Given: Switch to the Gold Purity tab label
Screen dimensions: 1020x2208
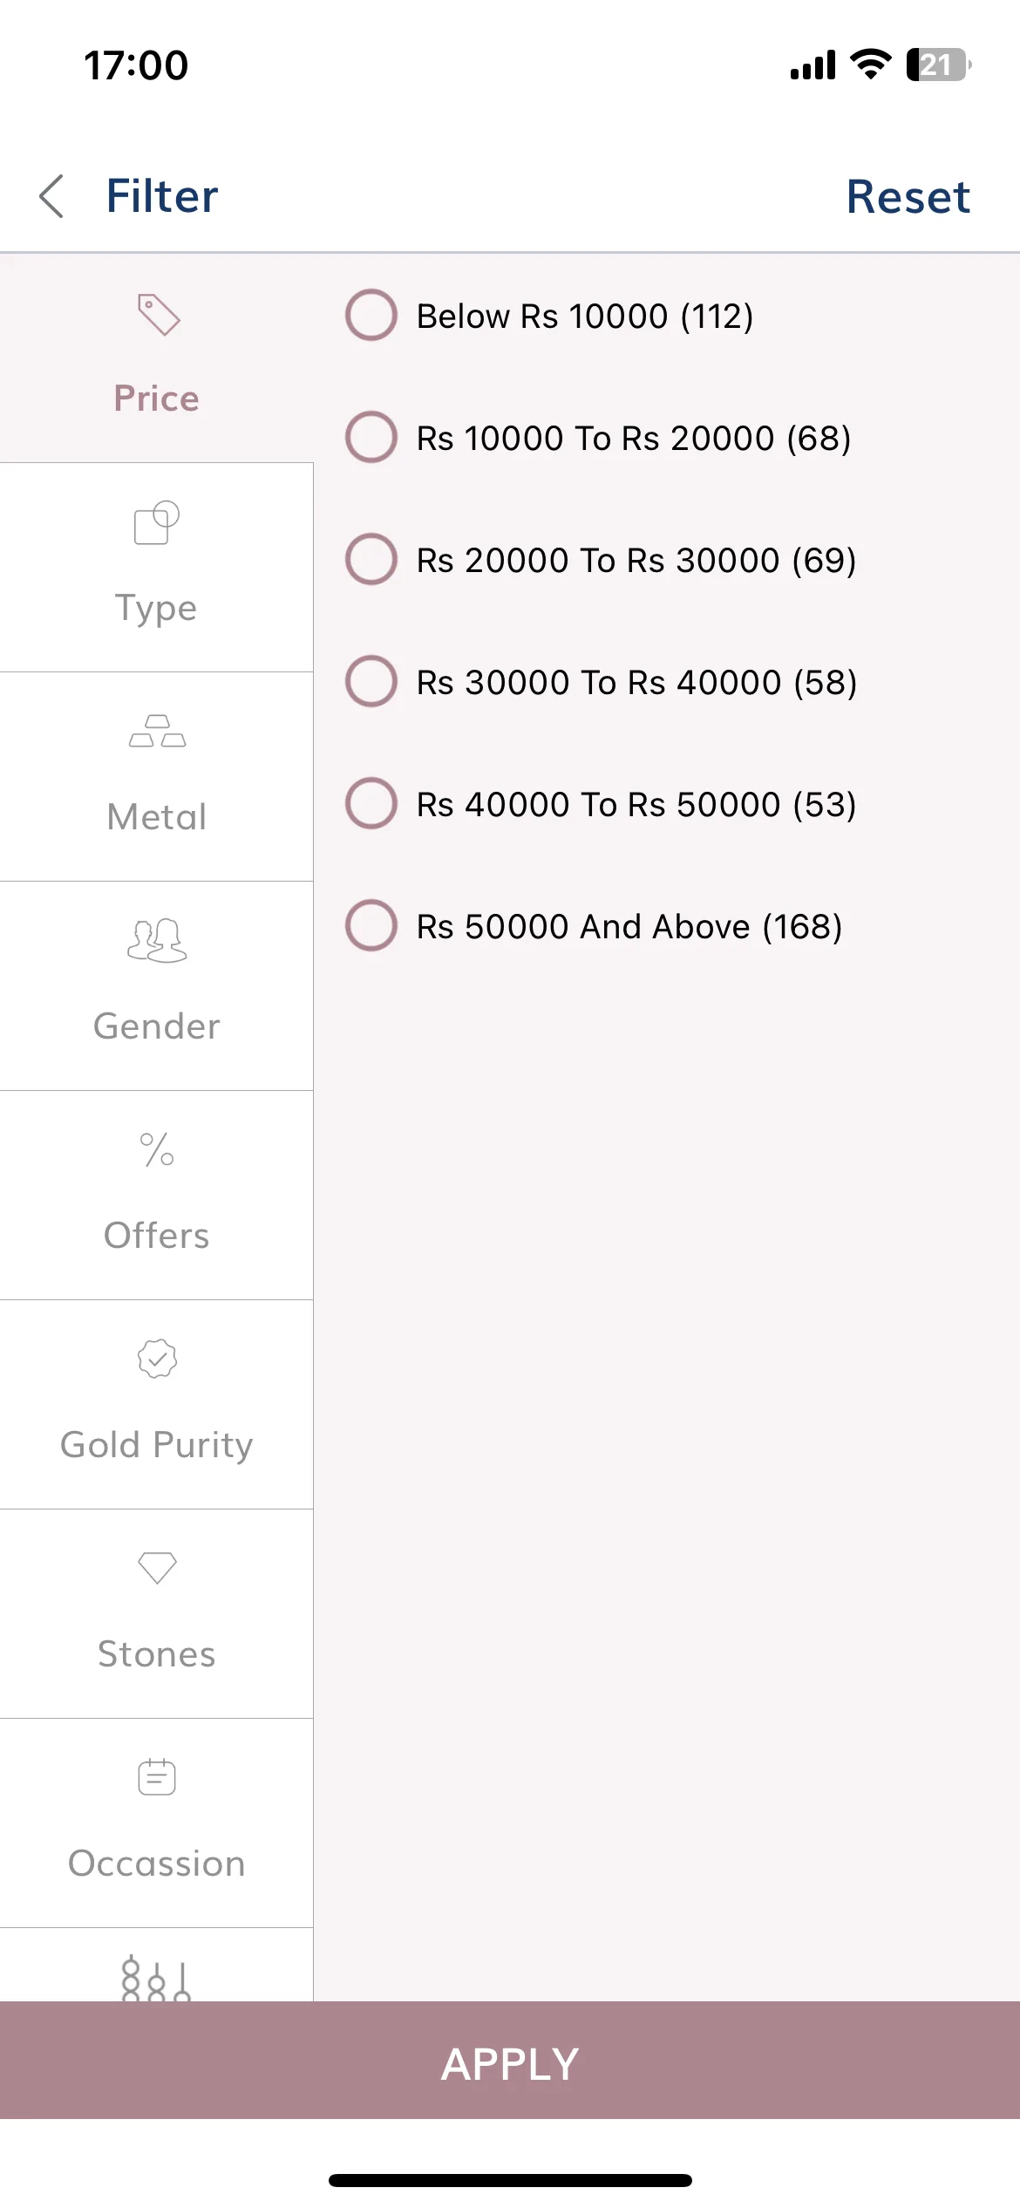Looking at the screenshot, I should tap(157, 1445).
